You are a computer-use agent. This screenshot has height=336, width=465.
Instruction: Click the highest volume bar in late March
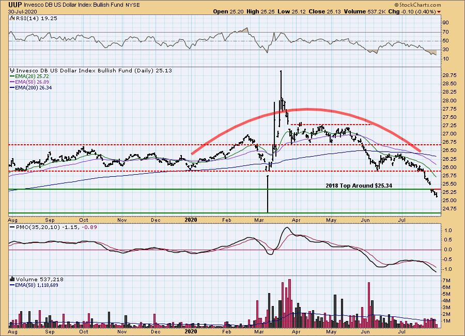pyautogui.click(x=289, y=303)
